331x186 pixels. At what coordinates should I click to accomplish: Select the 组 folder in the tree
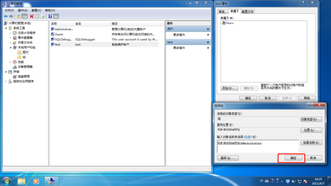22,57
